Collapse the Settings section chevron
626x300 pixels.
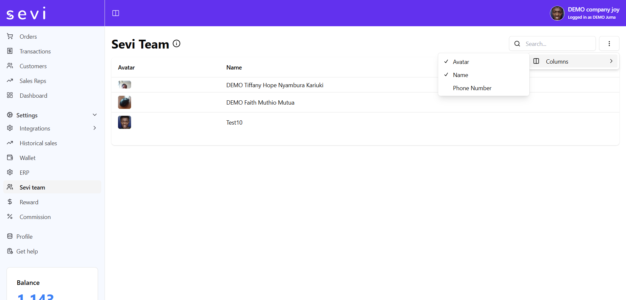click(95, 115)
